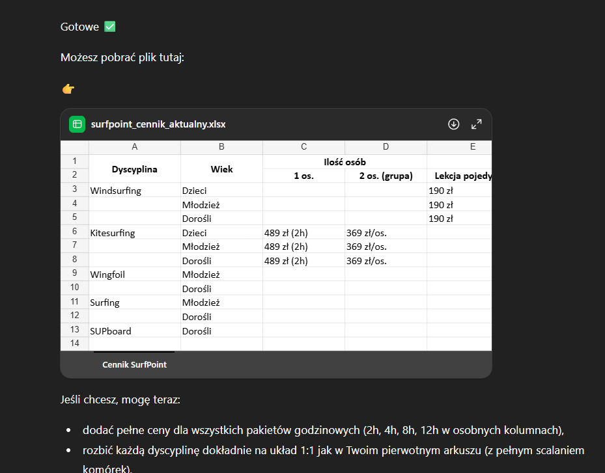Select row 6 header
Screen dimensions: 605x473
[x=74, y=232]
